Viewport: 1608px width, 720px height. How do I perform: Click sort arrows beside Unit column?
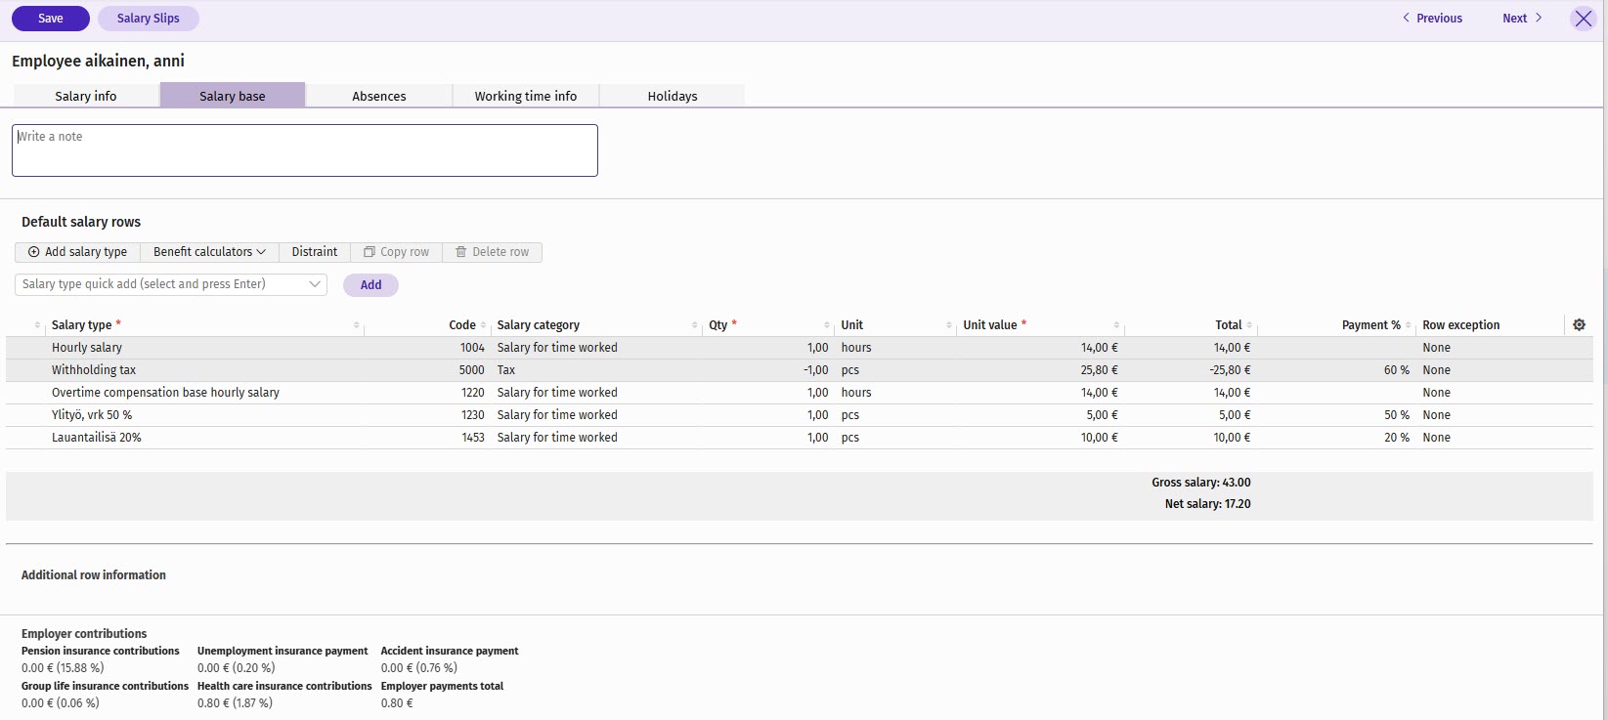pyautogui.click(x=949, y=325)
